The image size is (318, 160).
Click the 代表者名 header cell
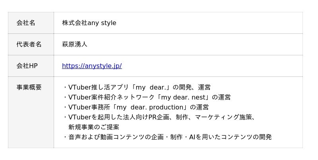pos(29,45)
